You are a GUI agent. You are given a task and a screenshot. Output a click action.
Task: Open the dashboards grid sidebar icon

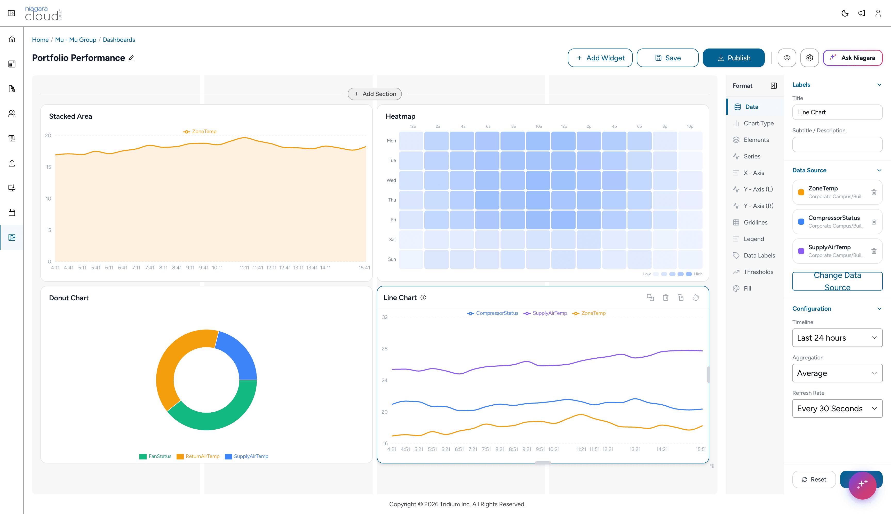tap(12, 237)
